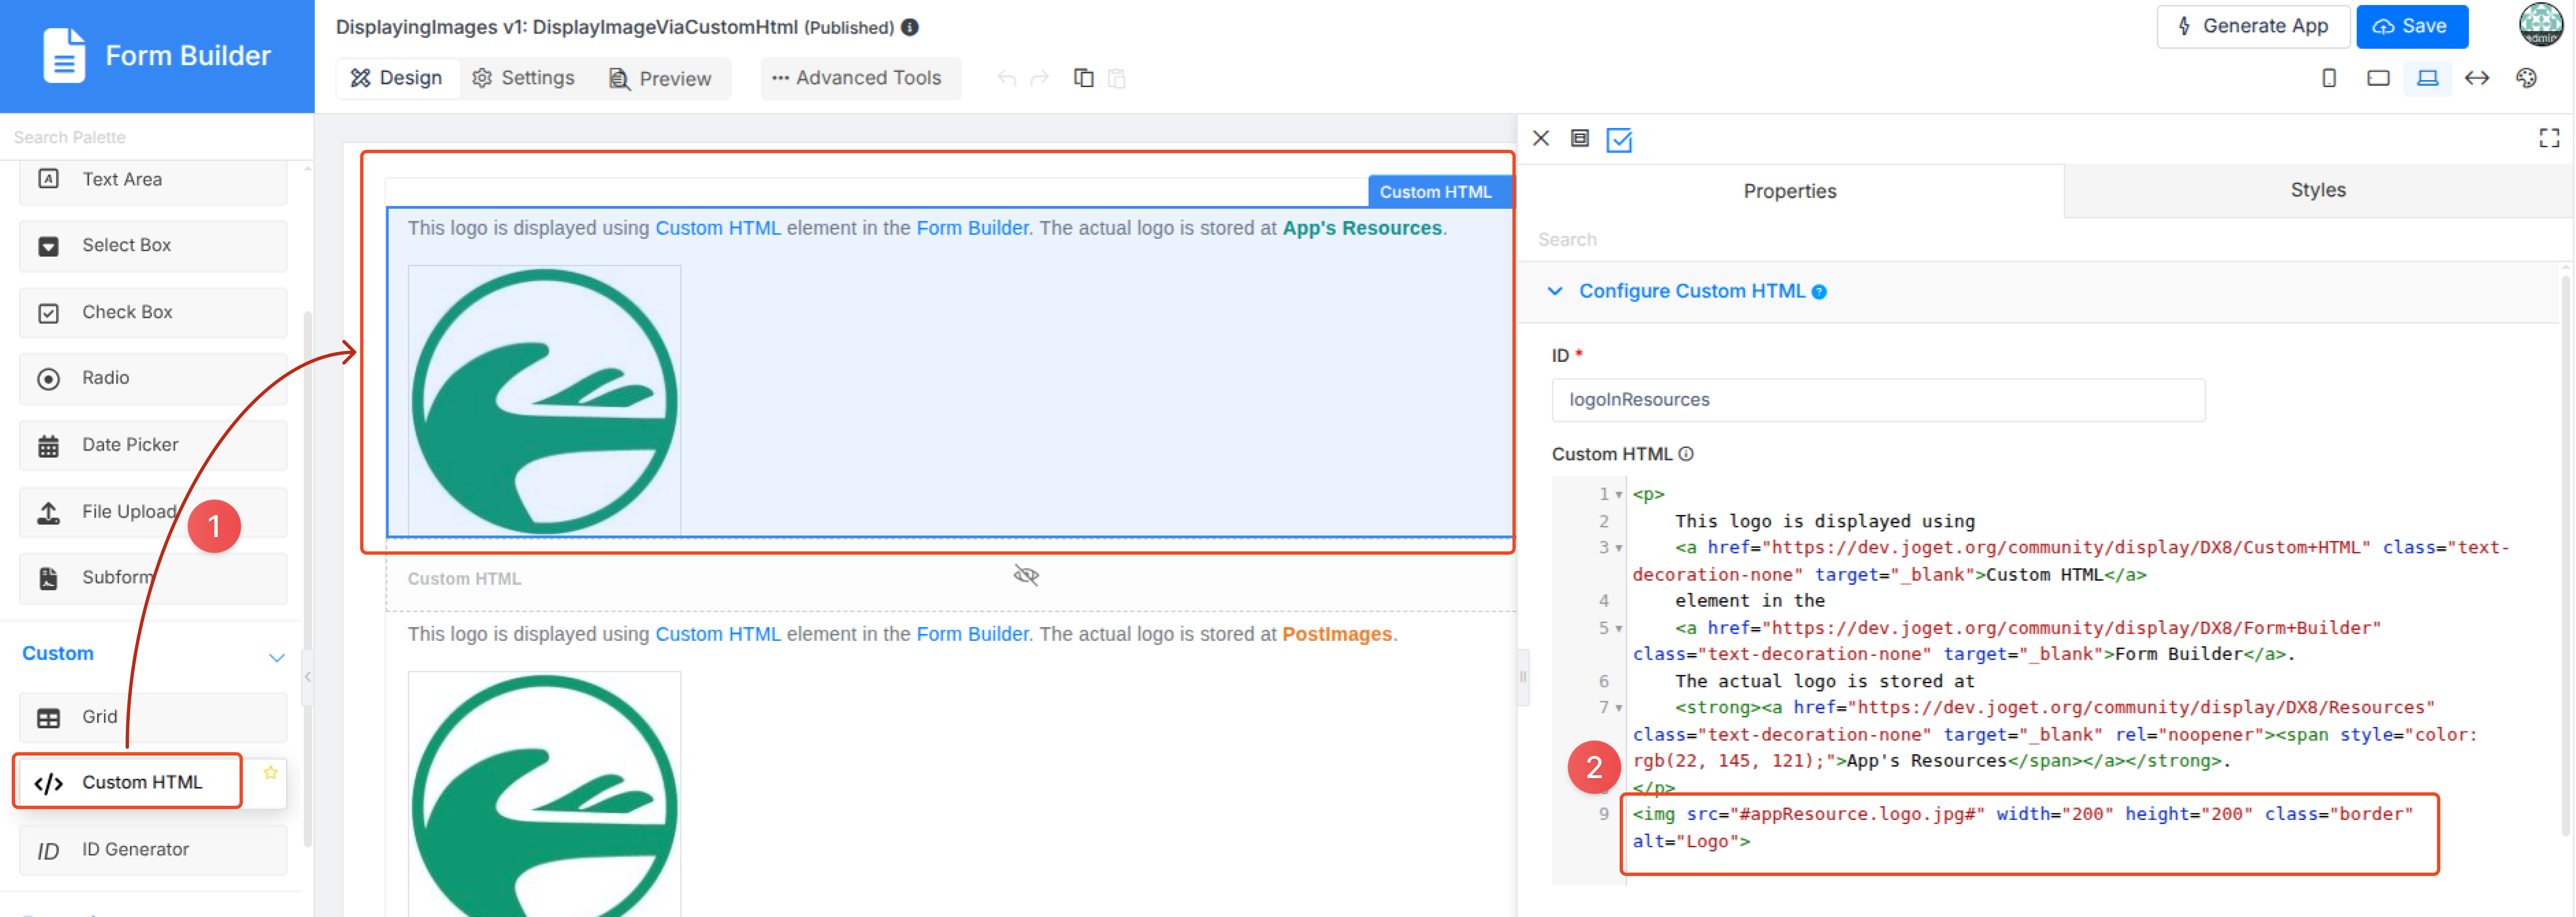
Task: Switch to mobile phone viewport icon
Action: 2329,78
